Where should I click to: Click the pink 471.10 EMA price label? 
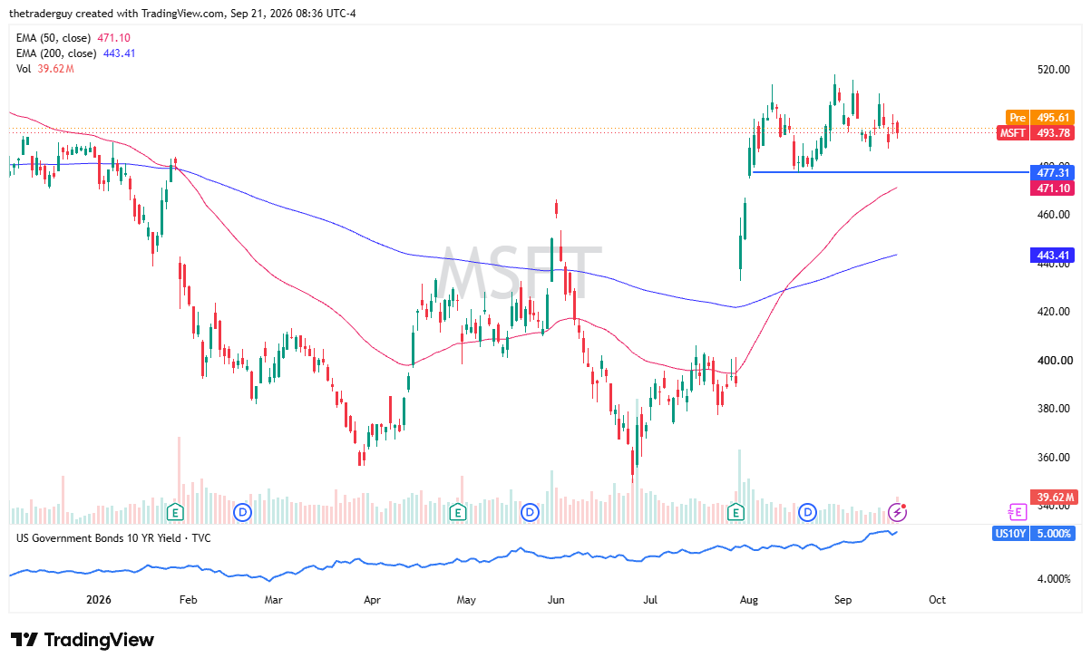click(1053, 188)
